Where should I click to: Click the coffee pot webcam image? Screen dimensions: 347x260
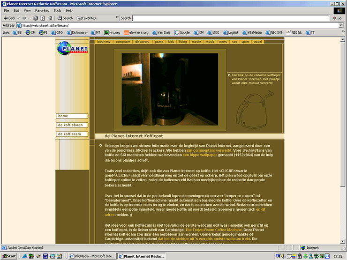(x=170, y=89)
